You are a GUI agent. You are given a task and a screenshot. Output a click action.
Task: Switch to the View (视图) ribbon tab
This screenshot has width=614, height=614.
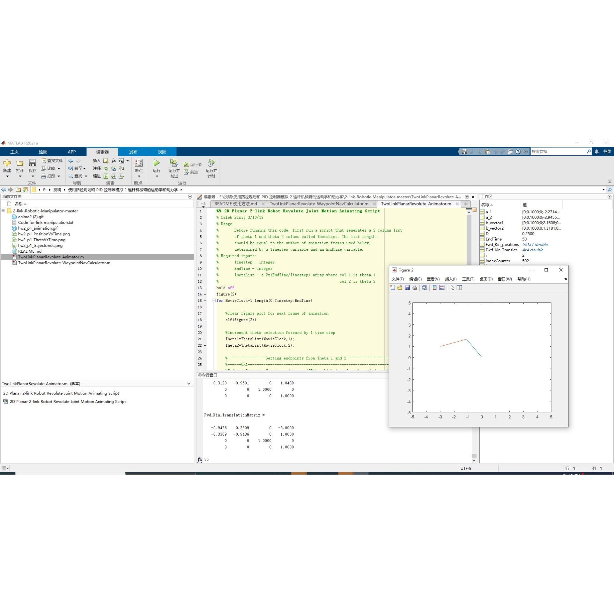point(162,152)
